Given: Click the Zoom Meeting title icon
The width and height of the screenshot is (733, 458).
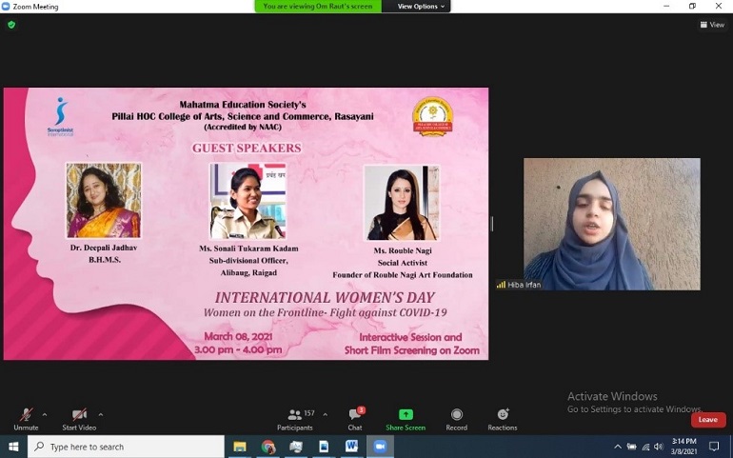Looking at the screenshot, I should pos(6,7).
